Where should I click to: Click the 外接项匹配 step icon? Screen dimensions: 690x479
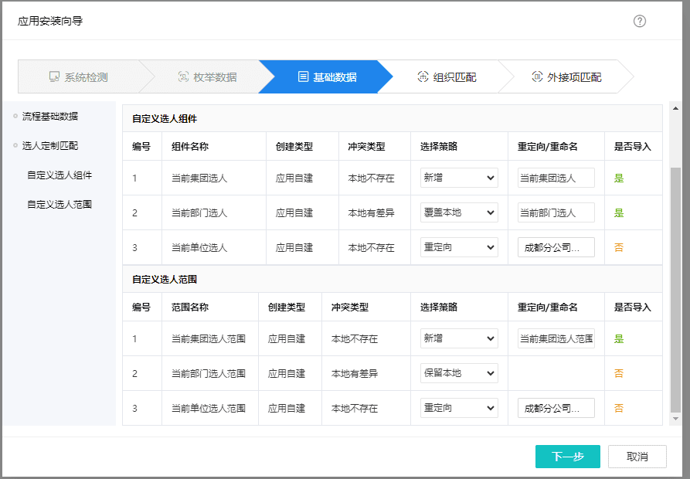point(537,77)
